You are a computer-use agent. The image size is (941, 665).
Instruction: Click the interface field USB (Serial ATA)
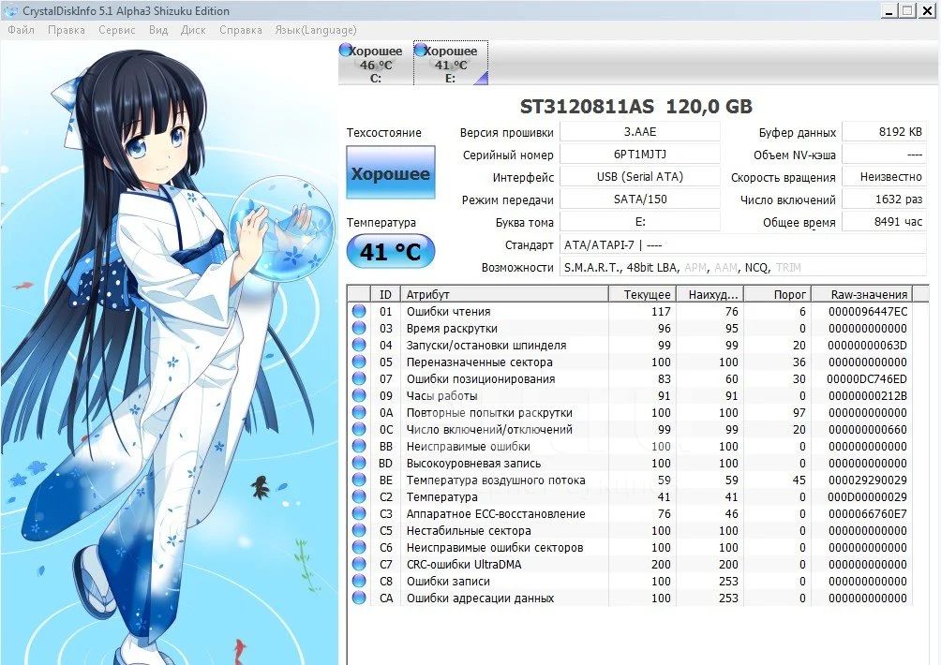coord(640,177)
